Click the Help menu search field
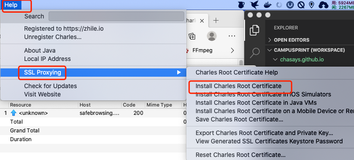Image resolution: width=354 pixels, height=160 pixels. click(x=116, y=16)
